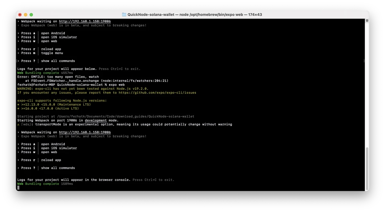Close the terminal window with red button
385x212 pixels.
(x=20, y=15)
